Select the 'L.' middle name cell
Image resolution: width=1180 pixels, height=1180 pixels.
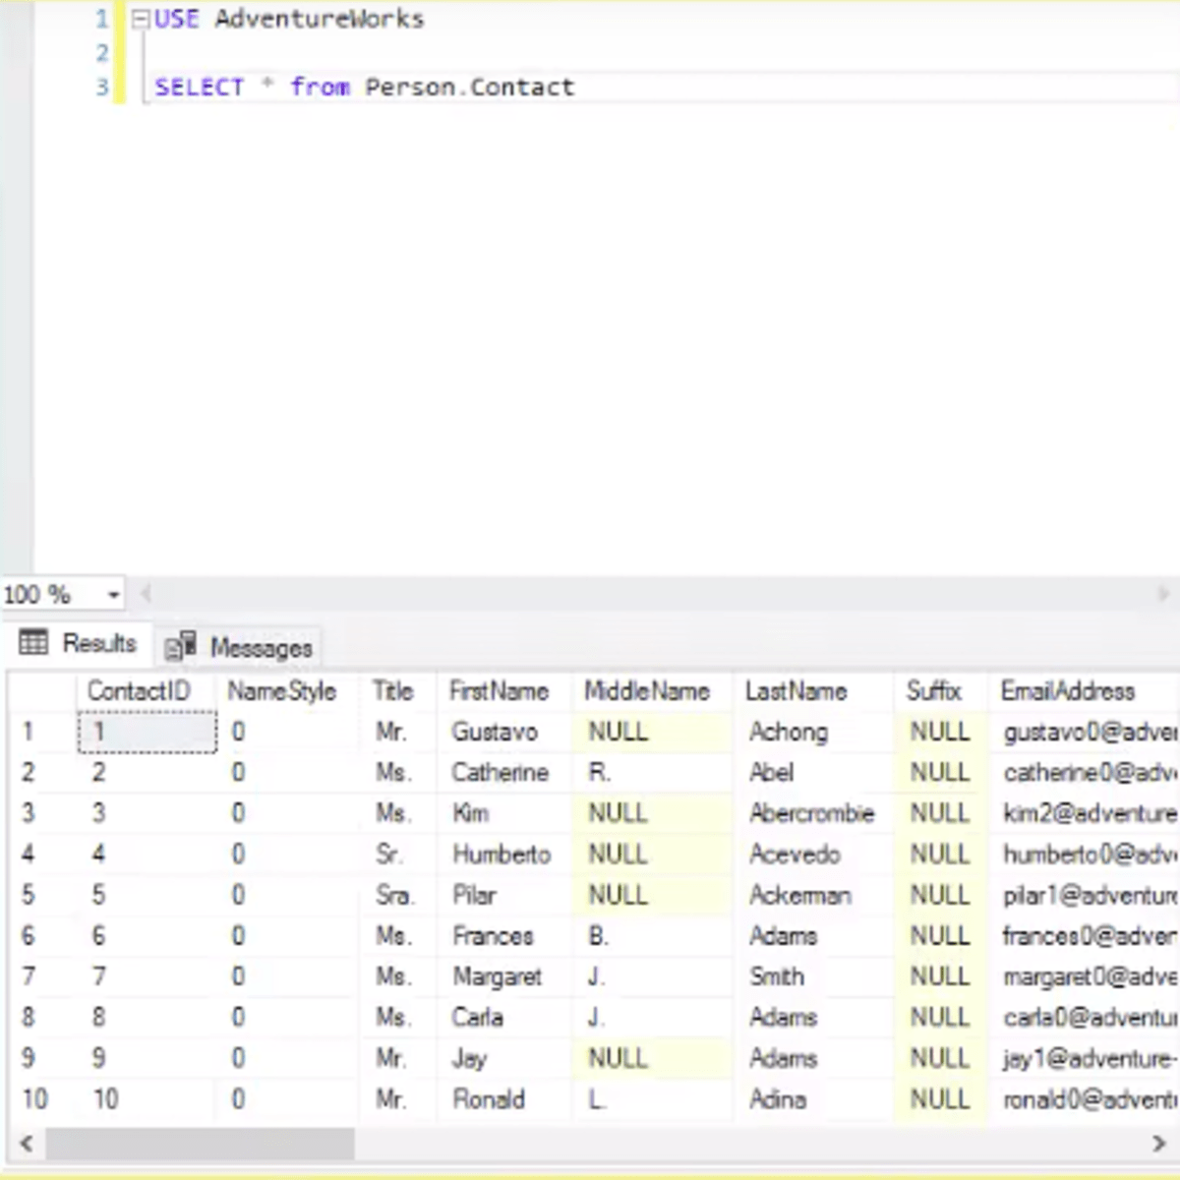652,1099
